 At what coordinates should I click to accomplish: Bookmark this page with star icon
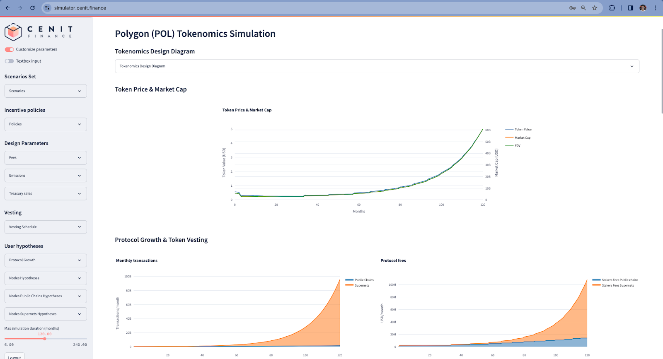coord(595,8)
